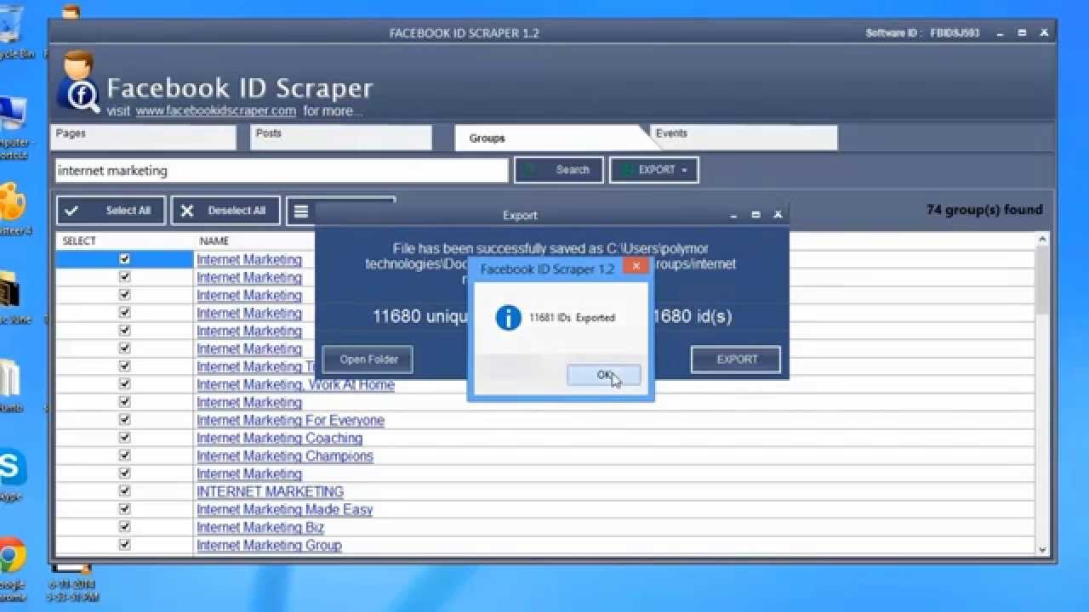
Task: Switch to the Pages tab
Action: pos(141,138)
